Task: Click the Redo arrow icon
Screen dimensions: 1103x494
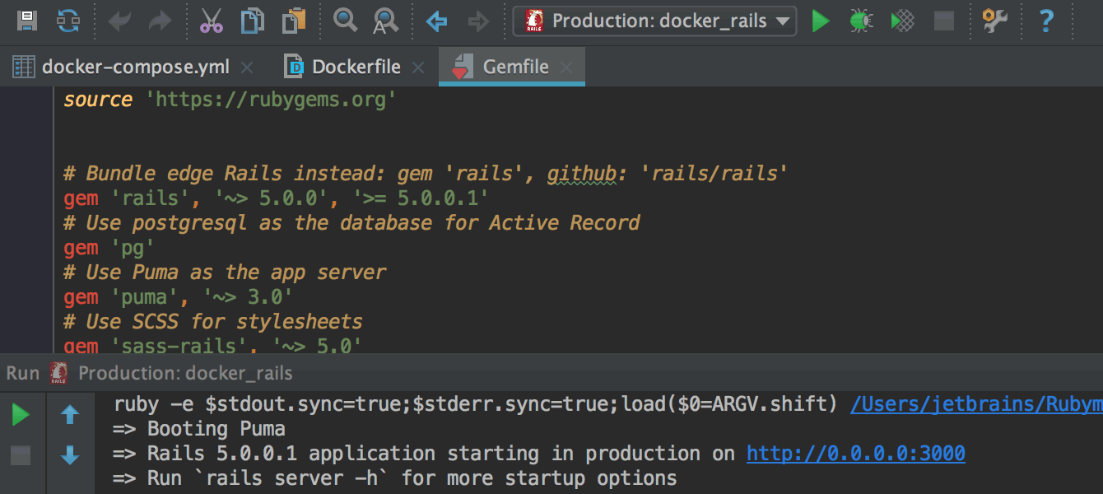Action: click(160, 21)
